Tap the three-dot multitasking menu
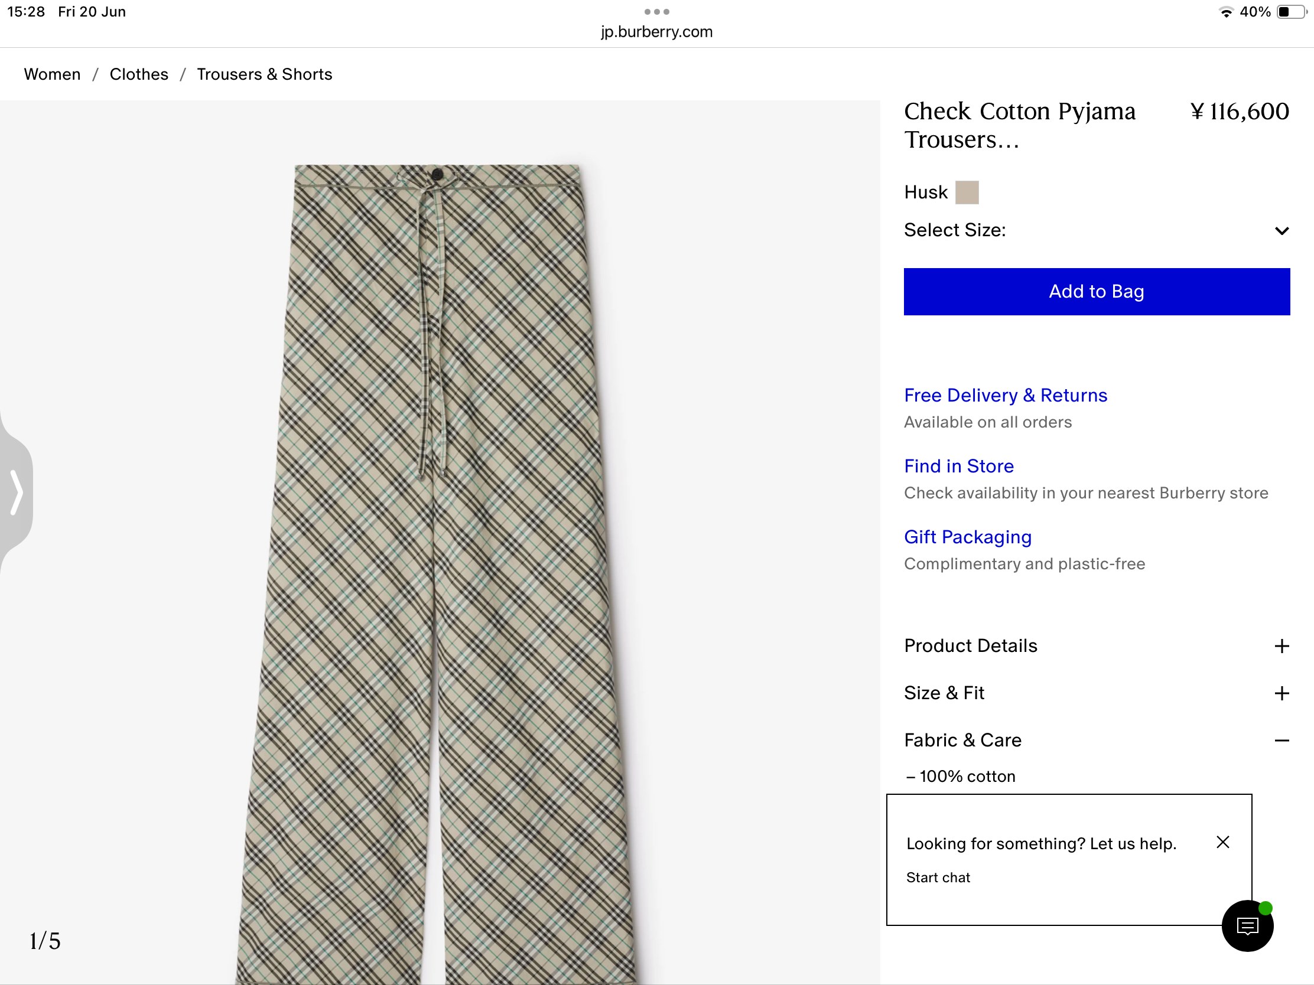Viewport: 1314px width, 985px height. pyautogui.click(x=656, y=12)
